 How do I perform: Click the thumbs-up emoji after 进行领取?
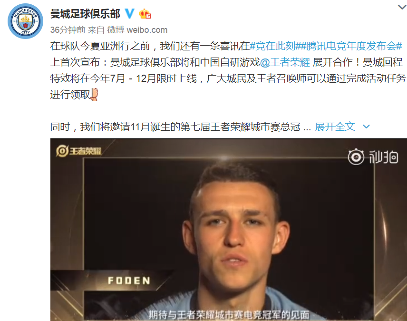[94, 94]
